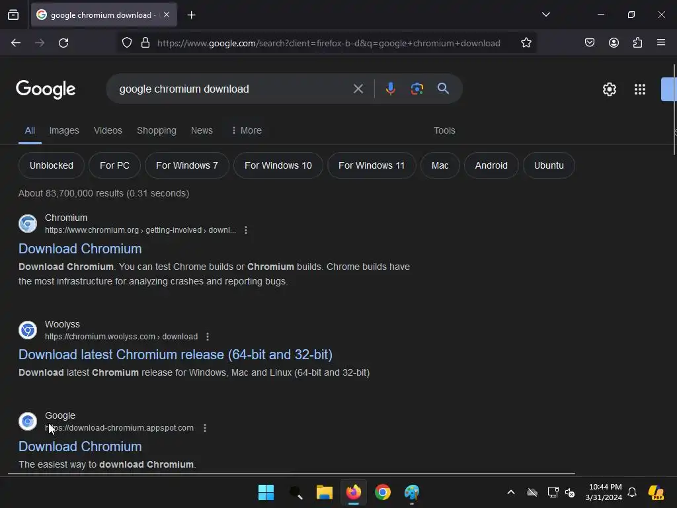Filter by For Windows 7 chip
This screenshot has width=677, height=508.
pos(187,165)
